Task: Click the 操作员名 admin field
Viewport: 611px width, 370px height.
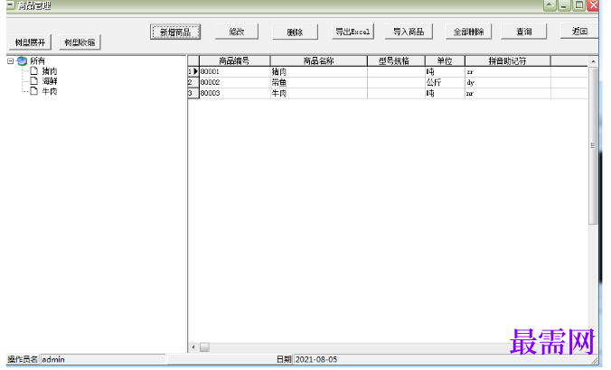Action: click(x=103, y=359)
